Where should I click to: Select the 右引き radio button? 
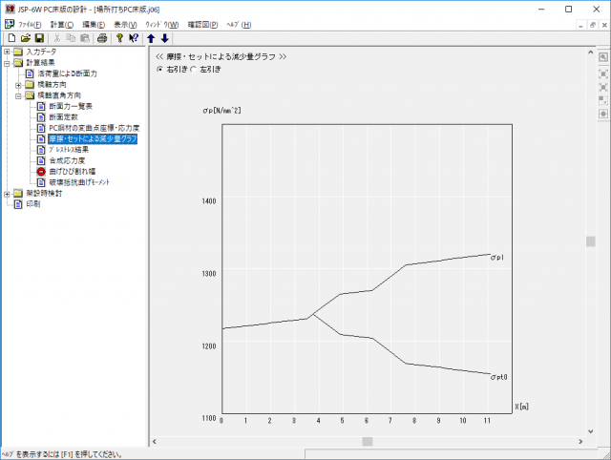click(x=159, y=69)
